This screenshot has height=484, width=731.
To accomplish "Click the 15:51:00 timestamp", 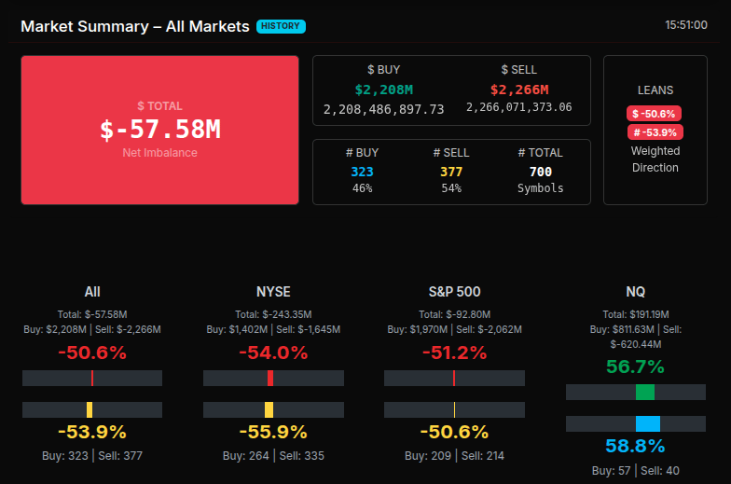I will point(685,25).
